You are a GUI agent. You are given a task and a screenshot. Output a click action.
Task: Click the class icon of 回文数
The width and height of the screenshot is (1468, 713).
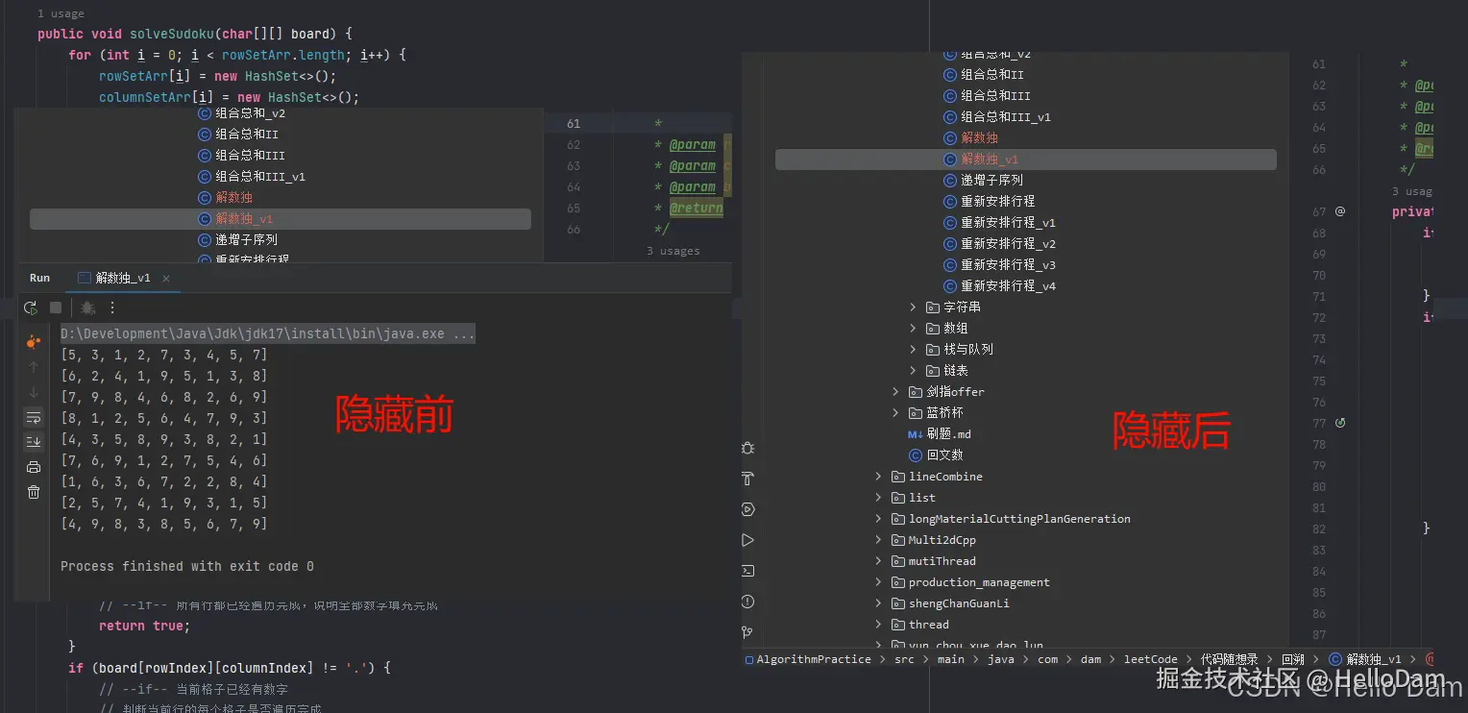click(x=916, y=455)
